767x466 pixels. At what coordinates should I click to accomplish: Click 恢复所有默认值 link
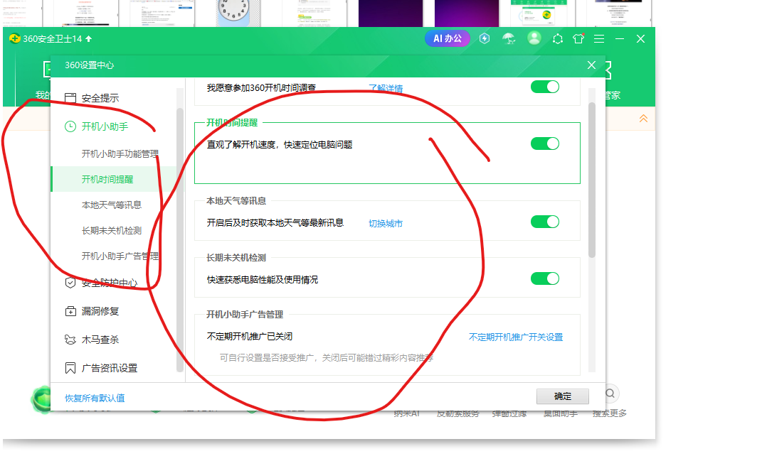point(95,398)
